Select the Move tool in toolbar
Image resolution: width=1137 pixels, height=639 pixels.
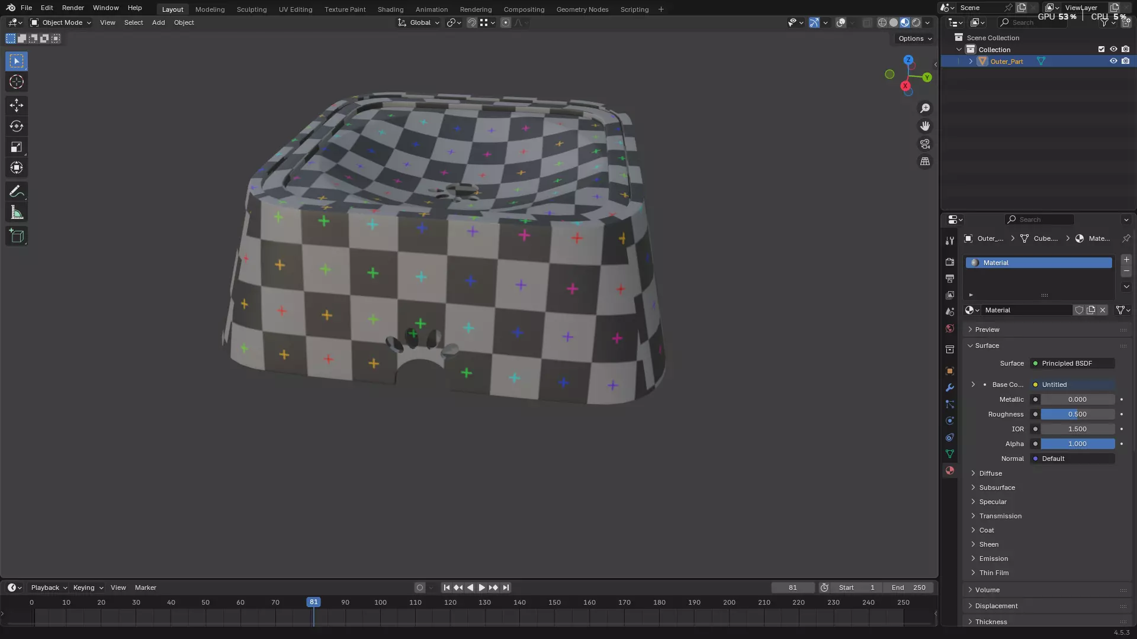[17, 105]
